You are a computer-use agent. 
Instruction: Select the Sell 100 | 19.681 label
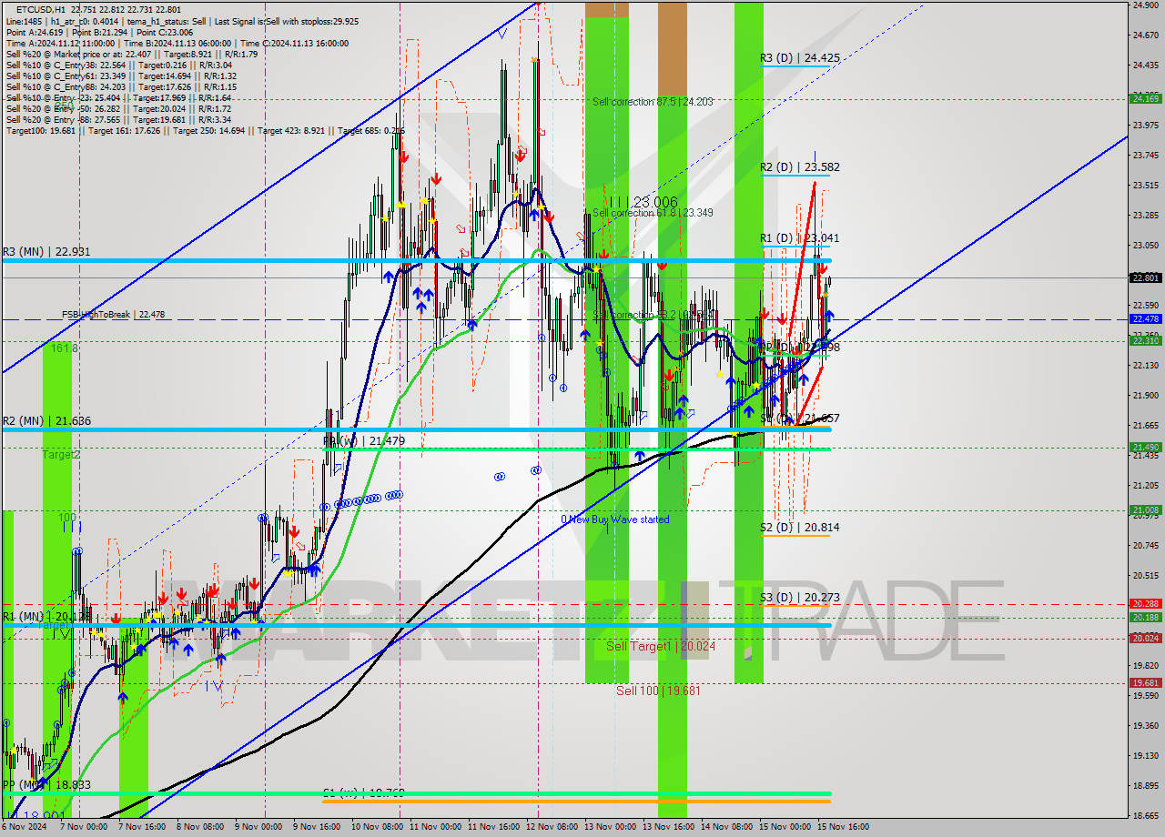tap(658, 691)
